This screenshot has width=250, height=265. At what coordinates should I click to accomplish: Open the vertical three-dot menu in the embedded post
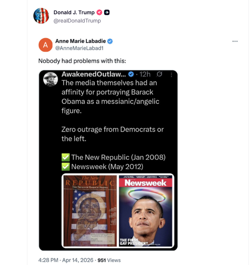point(172,74)
